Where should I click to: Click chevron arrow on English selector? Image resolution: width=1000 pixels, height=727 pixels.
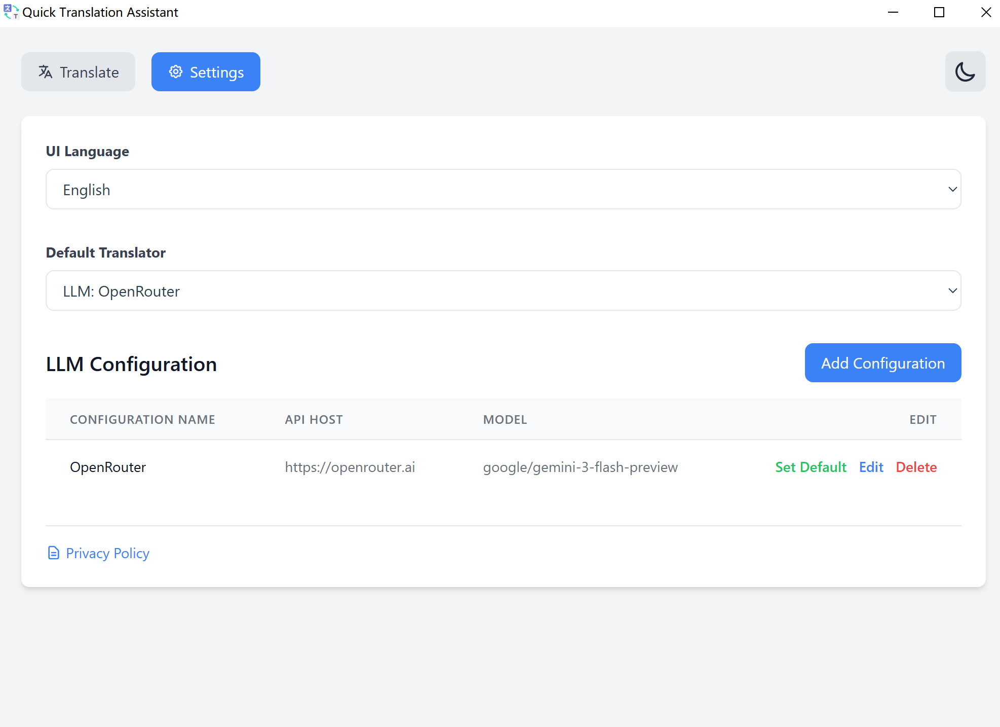952,189
